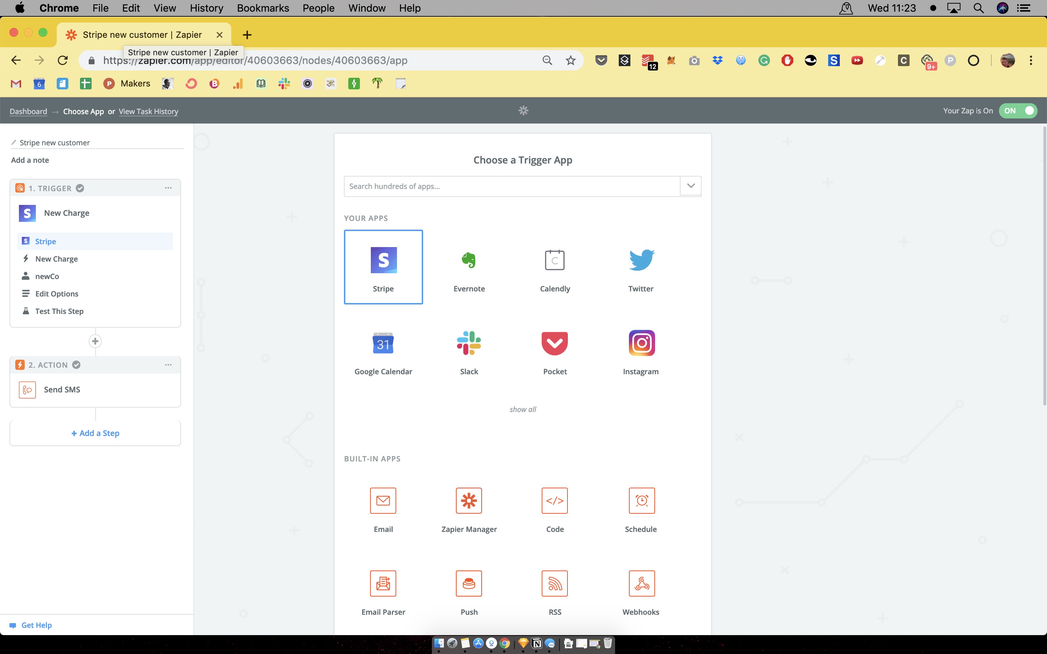This screenshot has width=1047, height=654.
Task: Expand the app search dropdown arrow
Action: click(x=691, y=186)
